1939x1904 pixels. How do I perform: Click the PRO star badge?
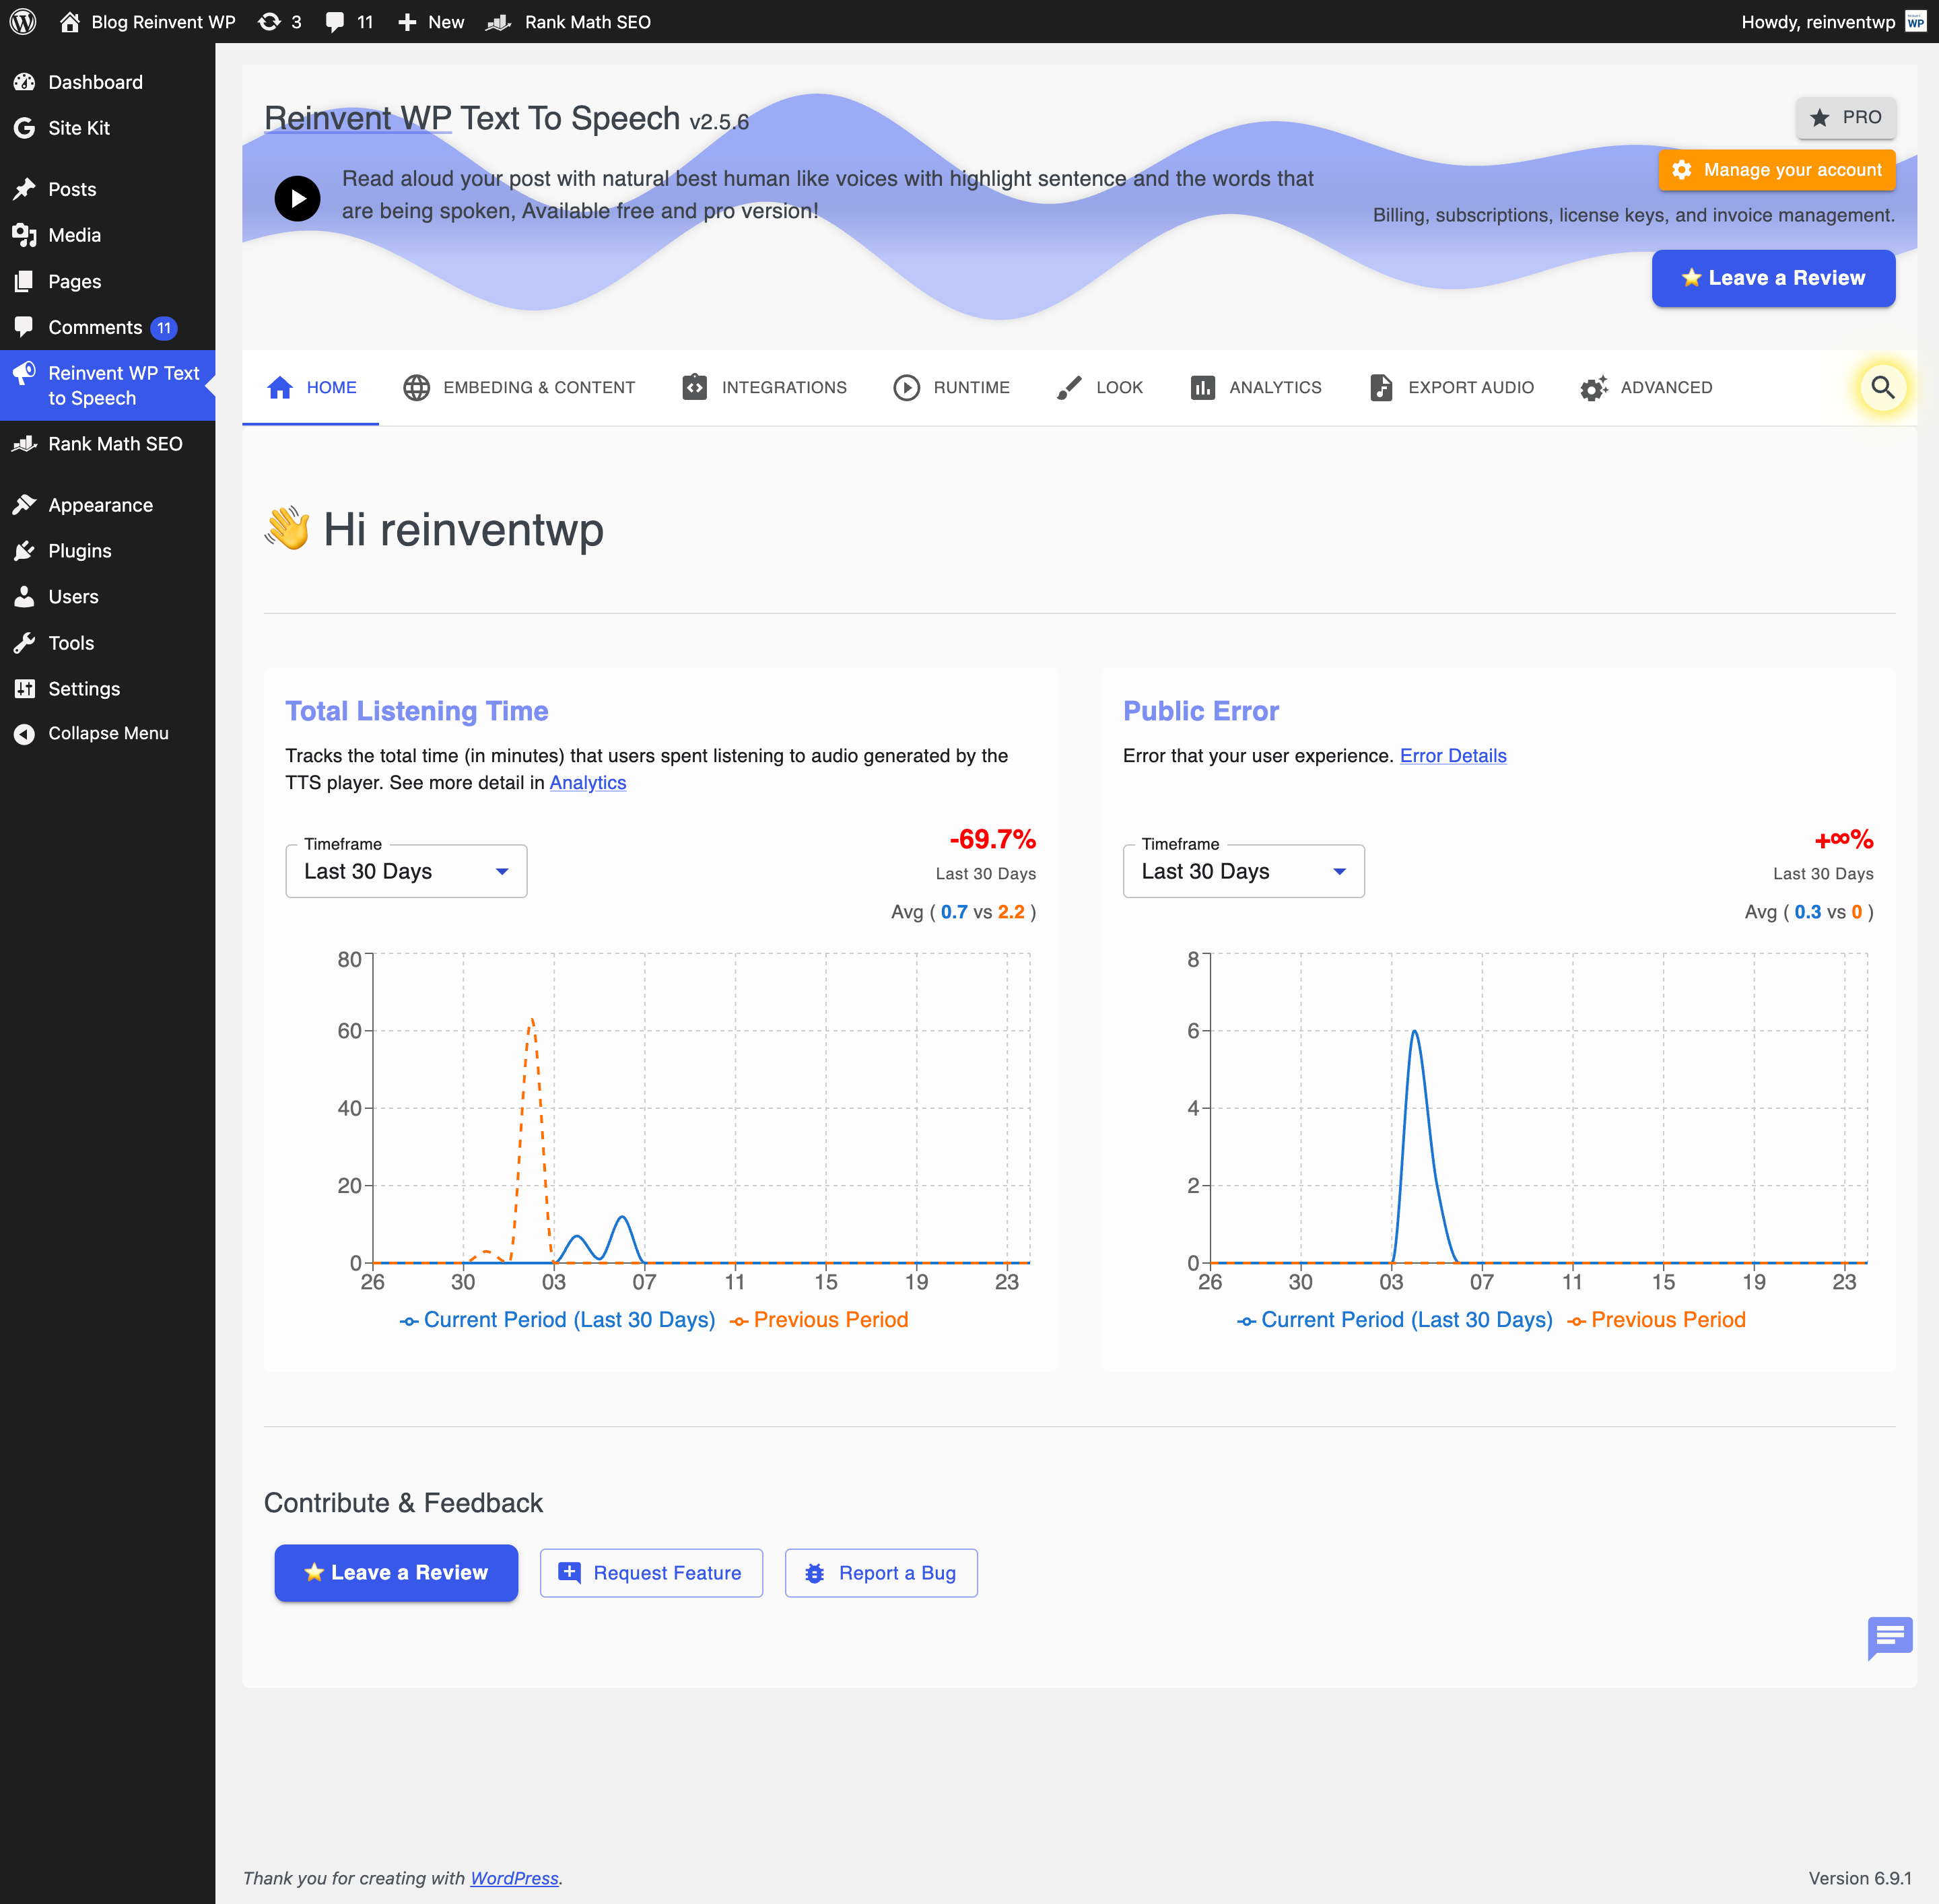(1845, 118)
